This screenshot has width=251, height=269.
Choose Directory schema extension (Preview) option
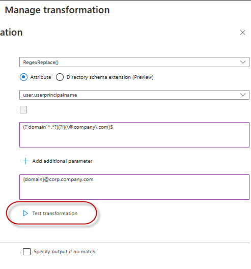point(60,77)
